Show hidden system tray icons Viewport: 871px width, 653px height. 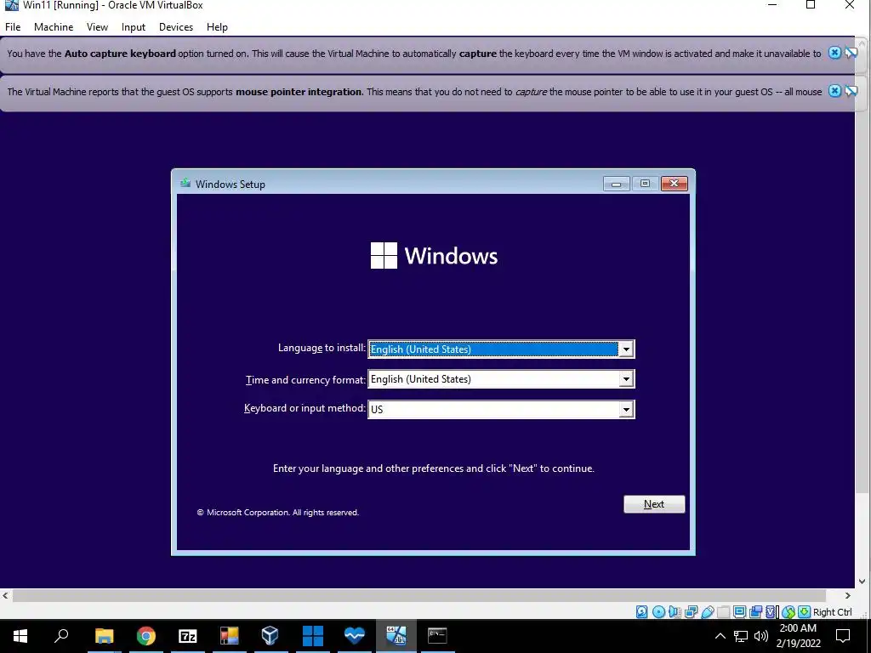pos(720,636)
